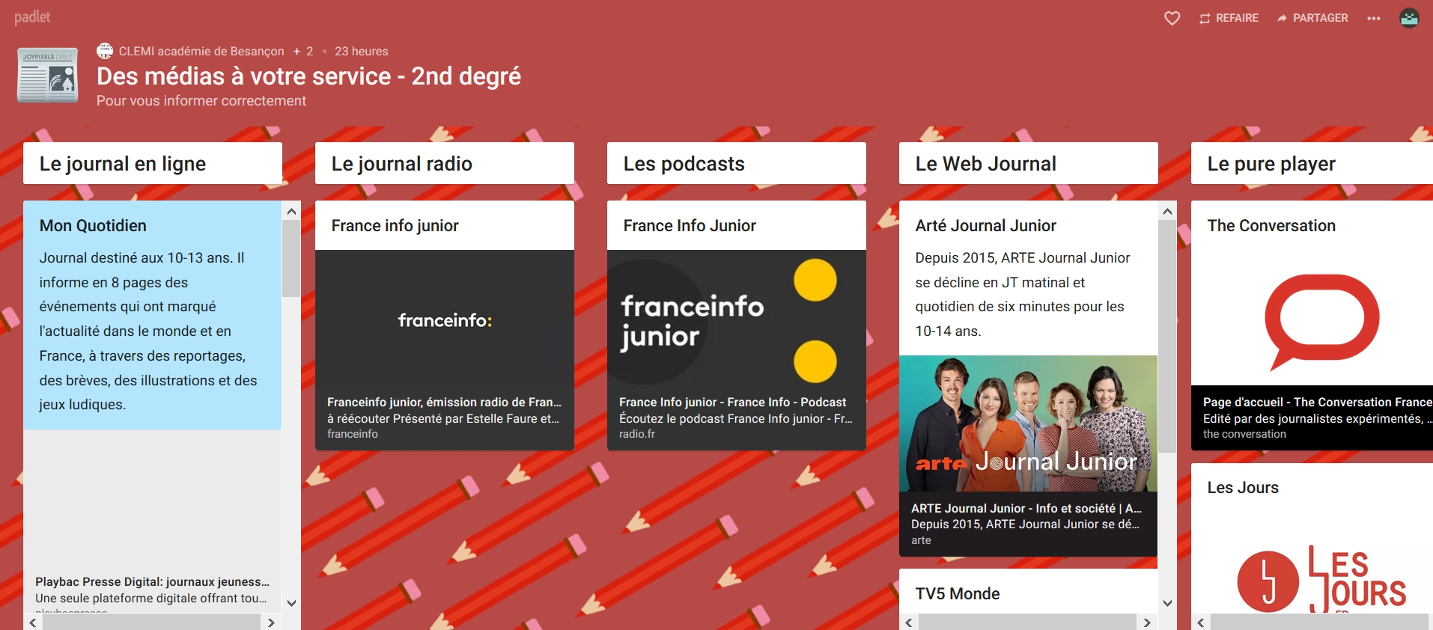
Task: Open France Info Junior podcast post title
Action: pyautogui.click(x=690, y=225)
